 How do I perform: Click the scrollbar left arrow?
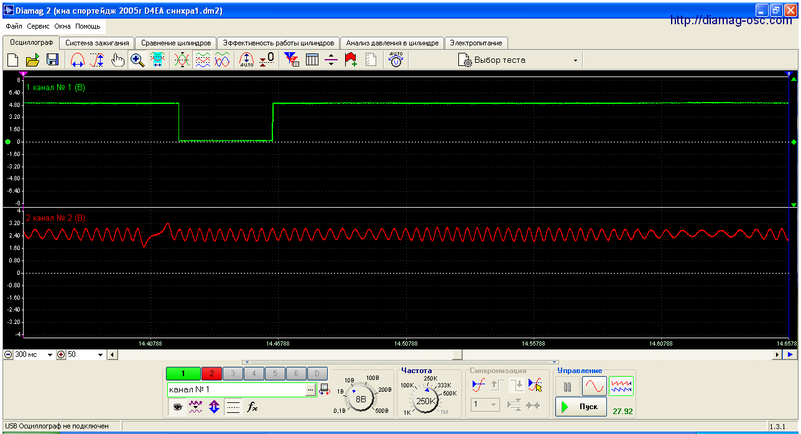pos(112,354)
